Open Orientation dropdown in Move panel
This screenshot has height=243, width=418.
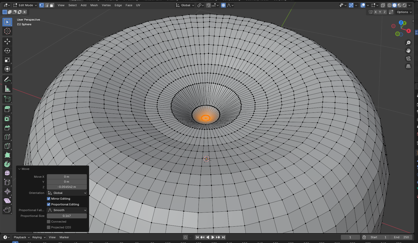click(x=67, y=193)
